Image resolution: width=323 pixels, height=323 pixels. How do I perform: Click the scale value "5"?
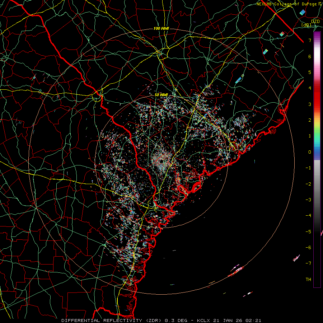pos(310,72)
